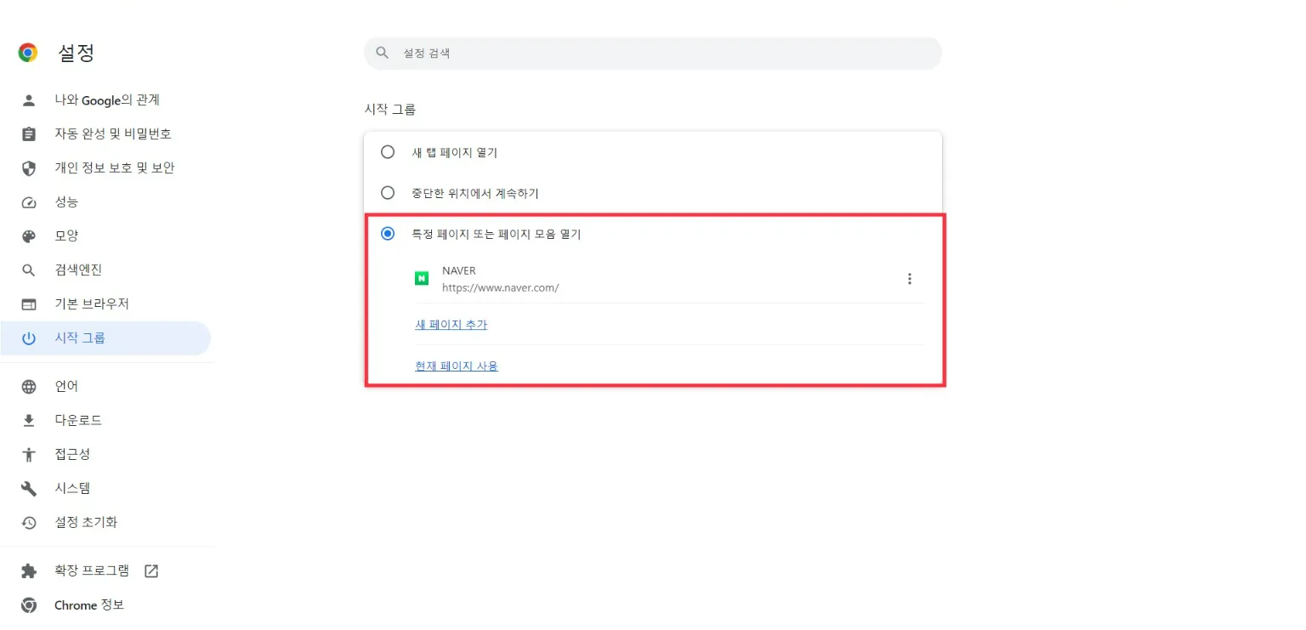Select the 성능 (Performance) settings icon
Image resolution: width=1306 pixels, height=630 pixels.
28,201
